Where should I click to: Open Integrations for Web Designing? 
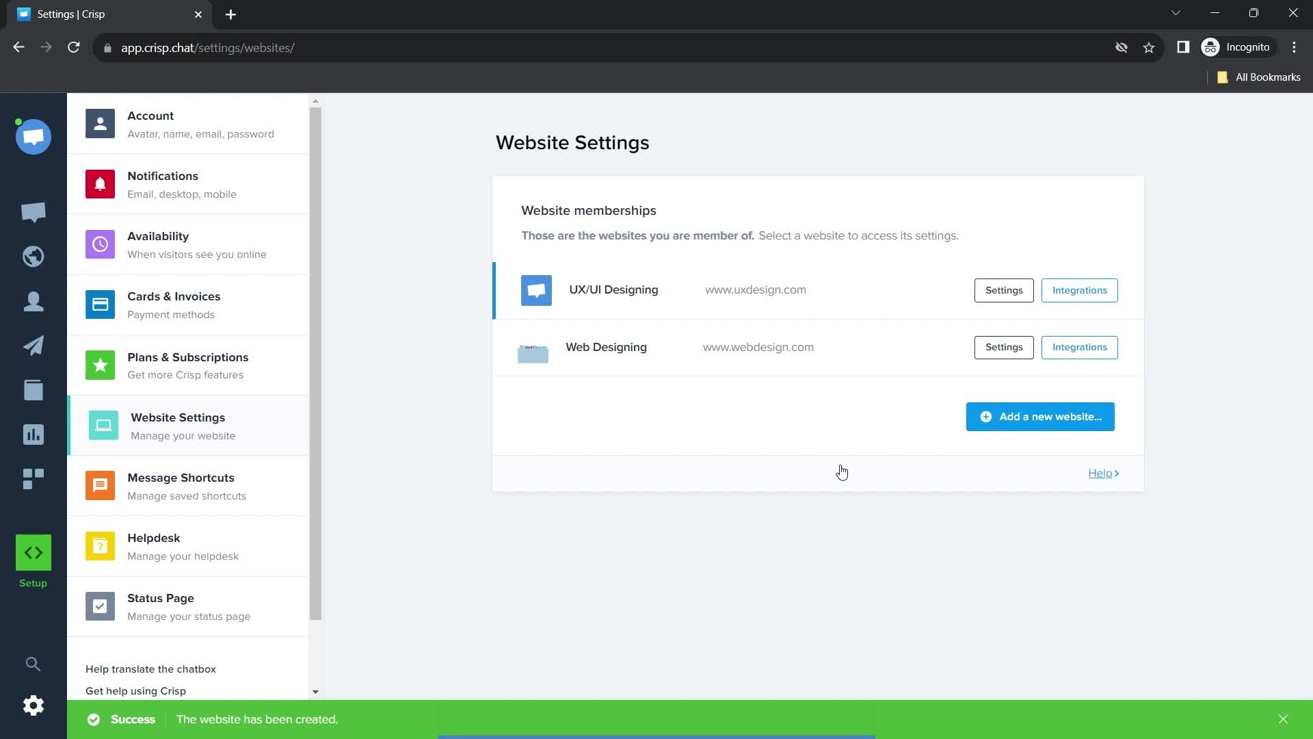pyautogui.click(x=1079, y=348)
